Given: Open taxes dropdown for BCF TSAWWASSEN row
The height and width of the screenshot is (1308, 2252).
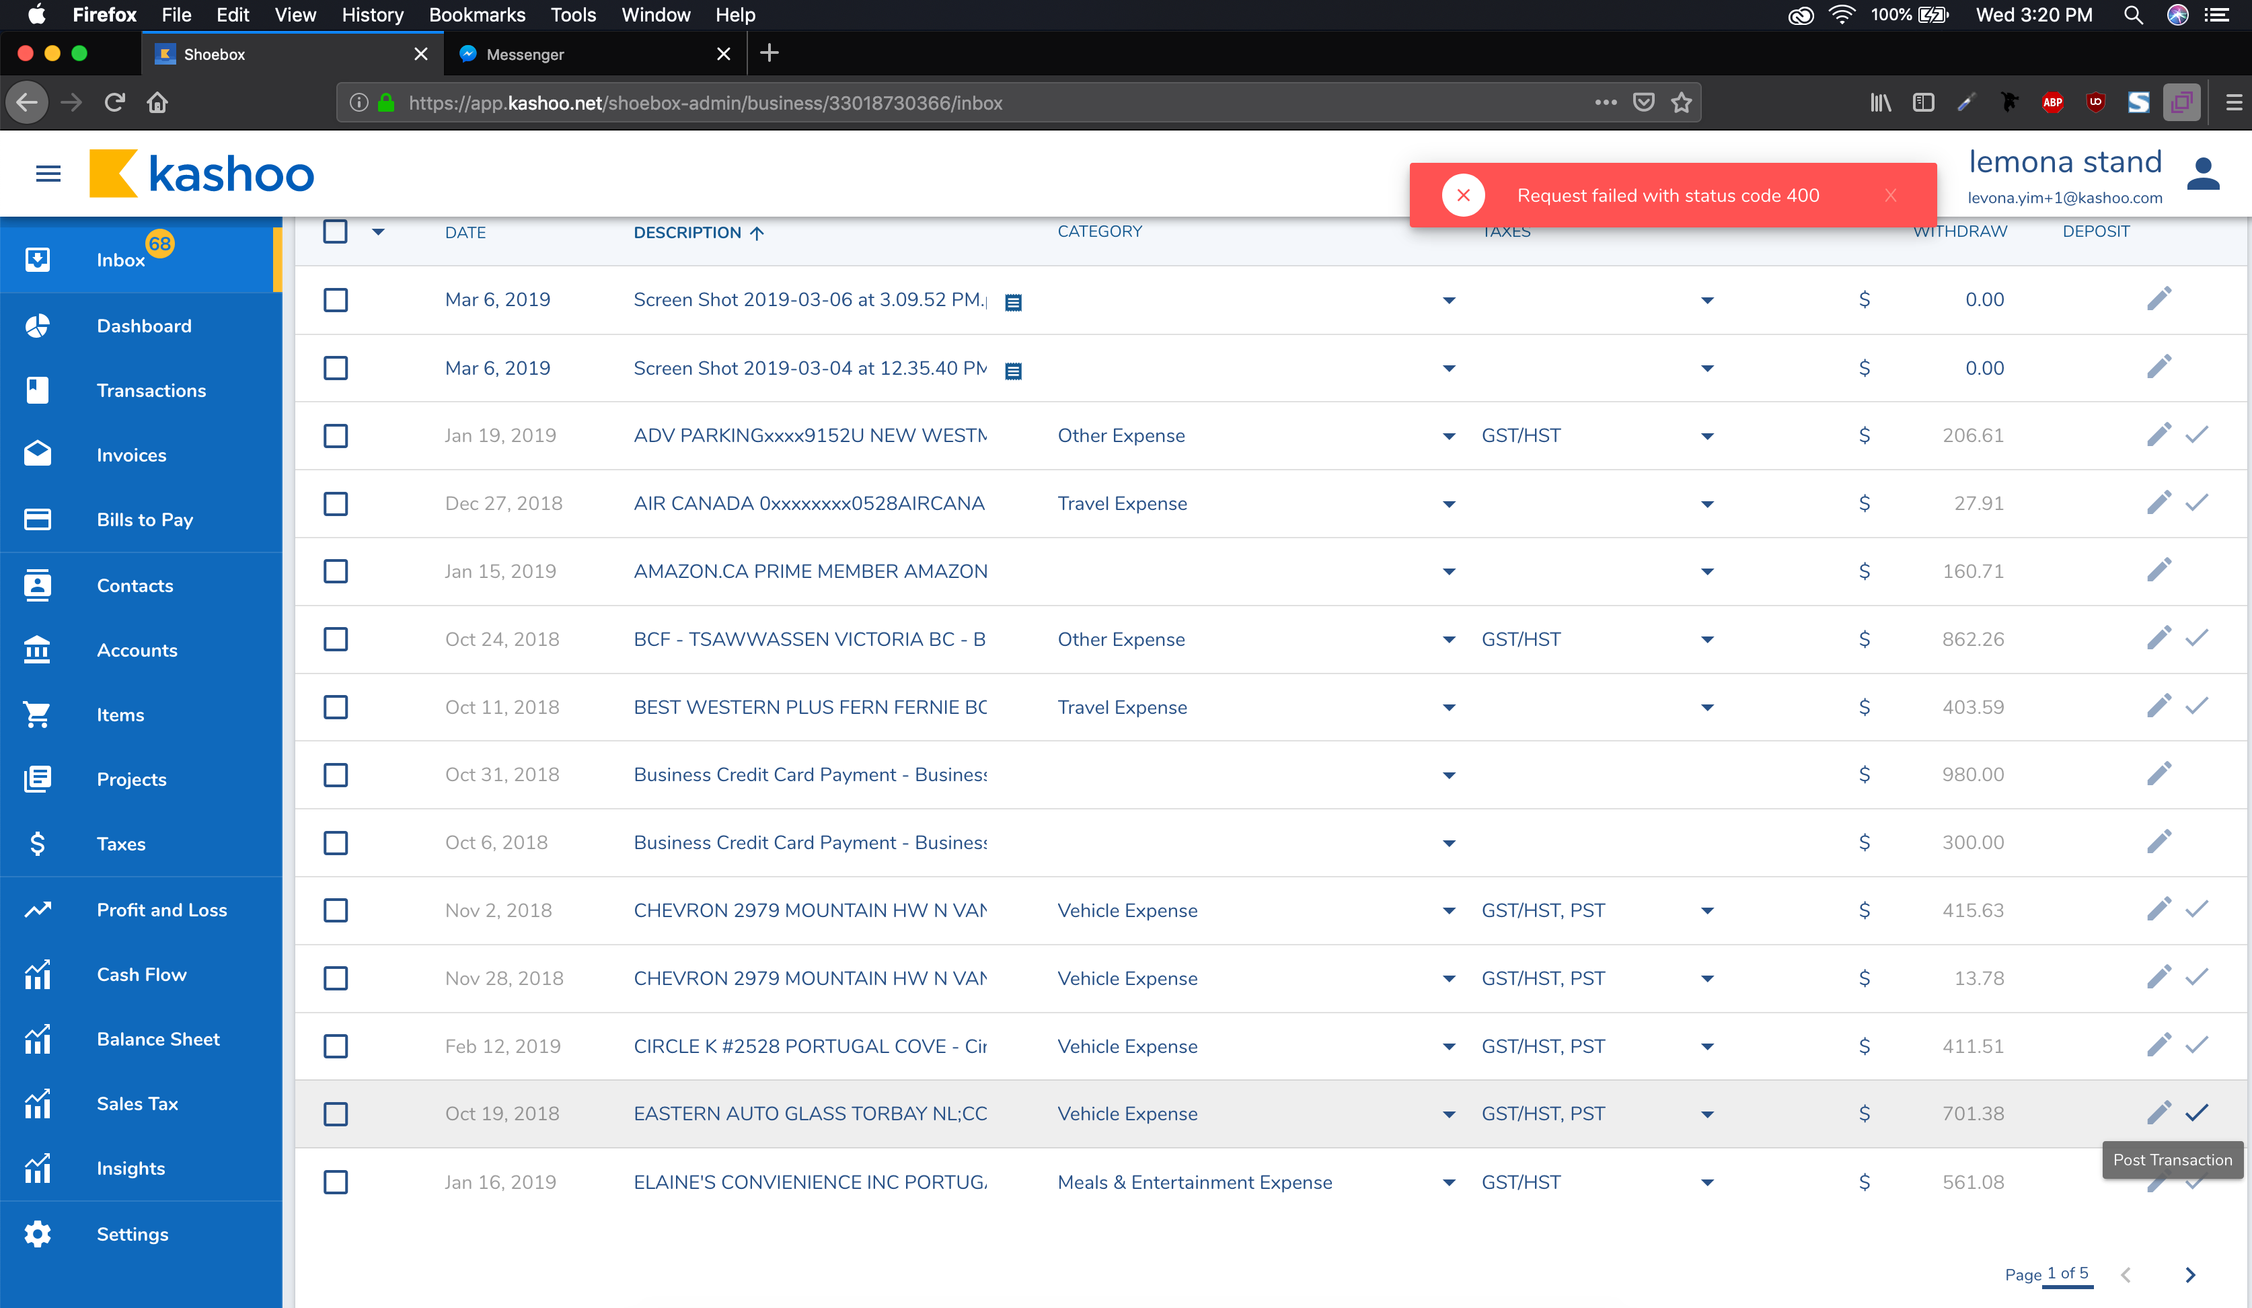Looking at the screenshot, I should [1707, 639].
